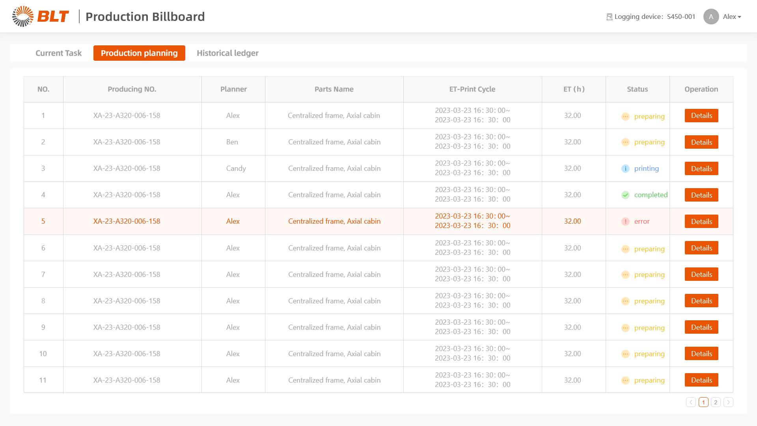
Task: Click the green completed checkmark icon in row 4
Action: coord(625,195)
